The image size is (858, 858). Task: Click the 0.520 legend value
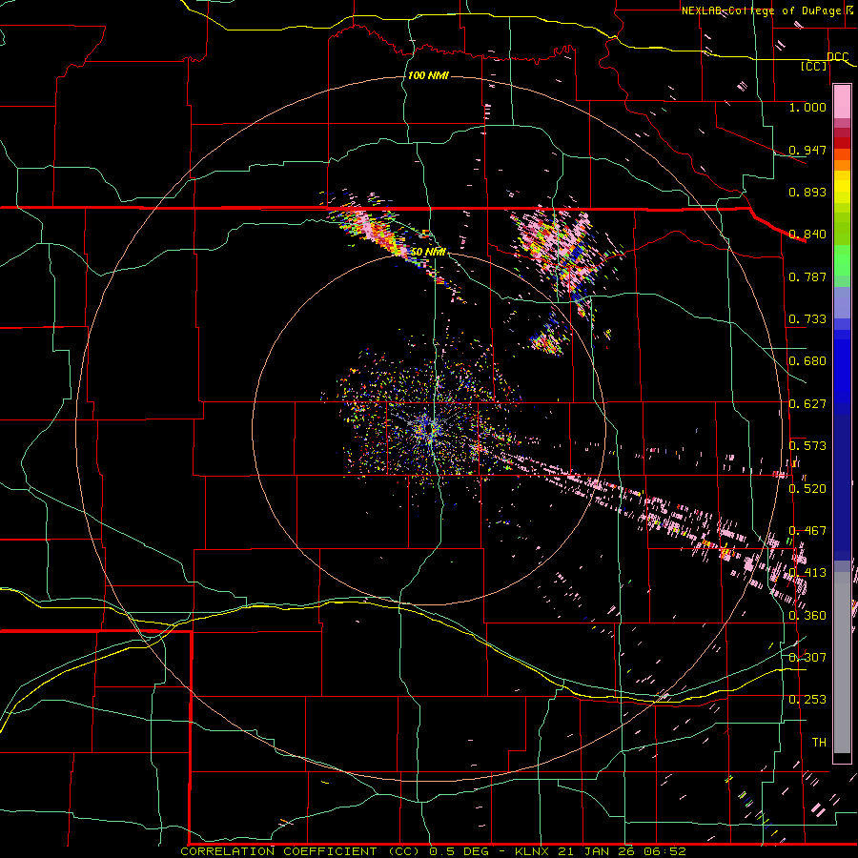807,489
